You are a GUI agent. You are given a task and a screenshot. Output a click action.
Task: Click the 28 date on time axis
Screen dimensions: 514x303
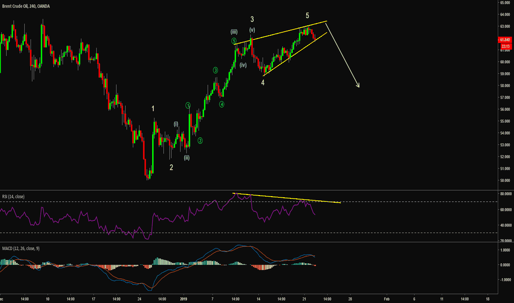[350, 299]
